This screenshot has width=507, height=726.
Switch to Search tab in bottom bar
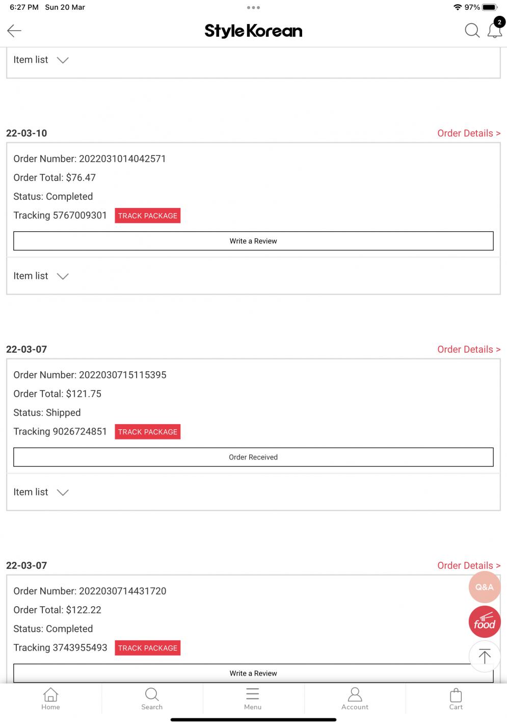(152, 699)
